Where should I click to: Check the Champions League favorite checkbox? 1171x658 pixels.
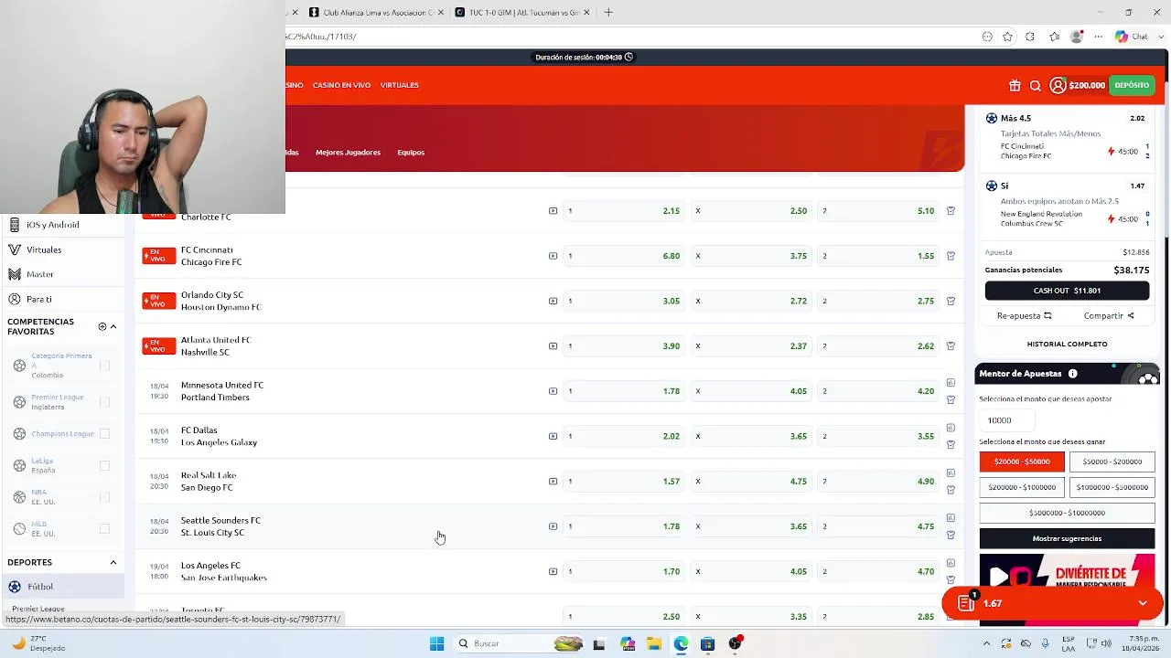pyautogui.click(x=104, y=434)
